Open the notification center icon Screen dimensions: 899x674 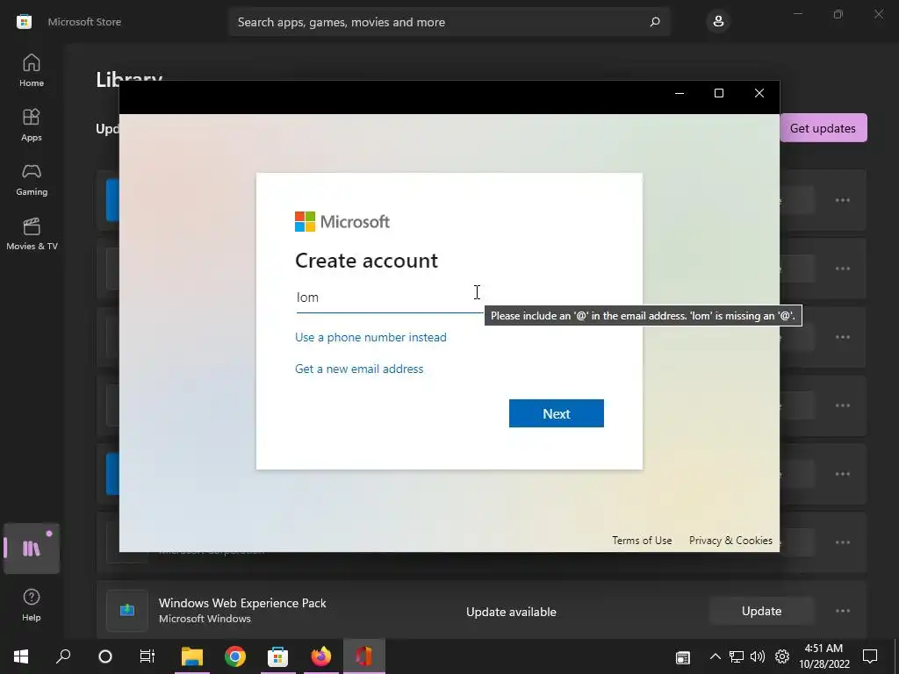pyautogui.click(x=870, y=656)
